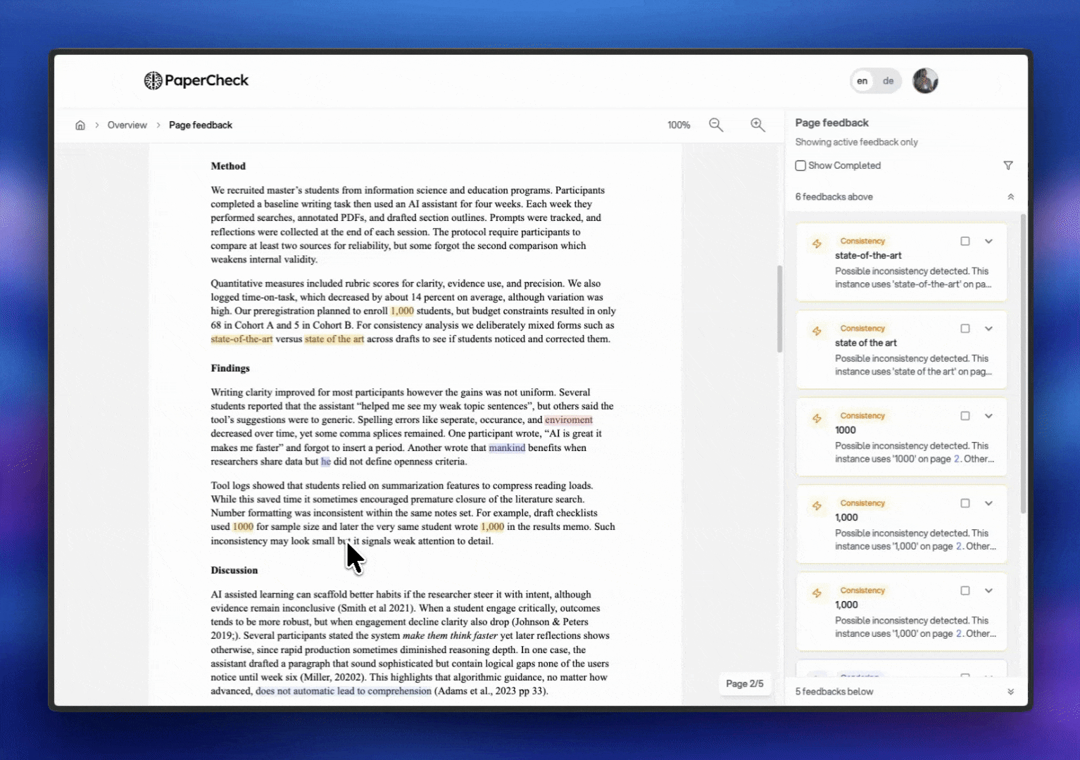Mark the 'state of the art' card as completed

(x=965, y=329)
